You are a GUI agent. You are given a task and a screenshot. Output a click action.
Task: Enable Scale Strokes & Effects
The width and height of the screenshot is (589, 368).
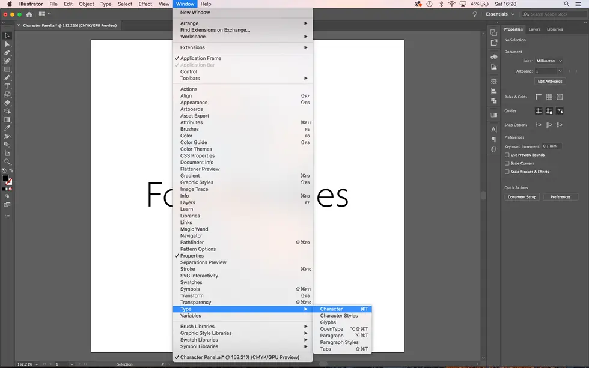click(507, 172)
